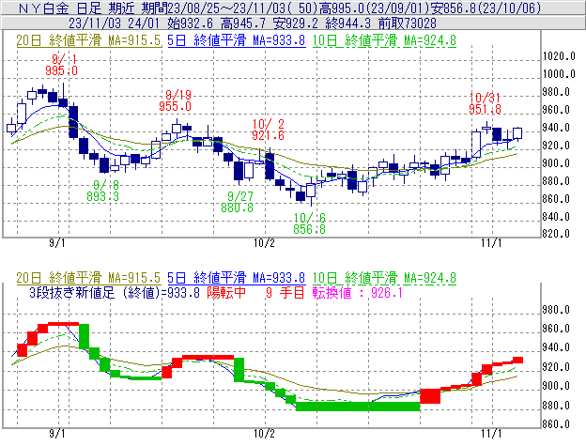The image size is (586, 446).
Task: Click the 9/1 date label under upper chart
Action: tap(56, 243)
